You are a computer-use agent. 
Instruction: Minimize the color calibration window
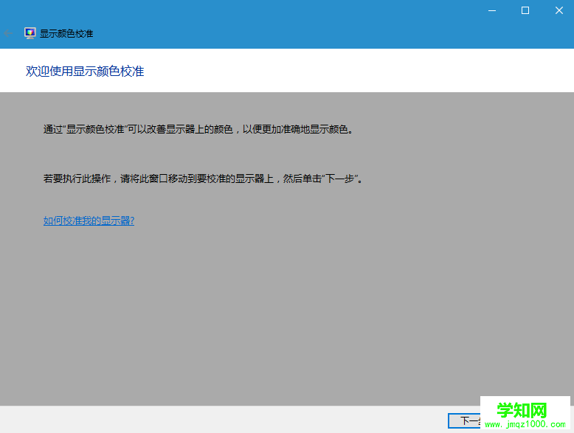coord(492,10)
